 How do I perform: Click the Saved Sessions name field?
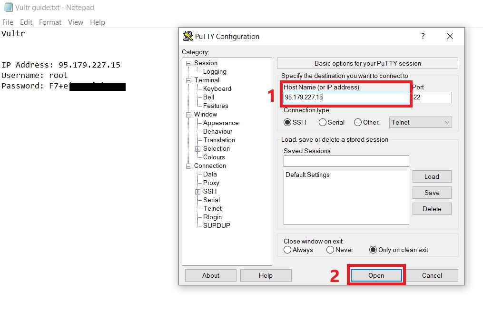pos(346,161)
